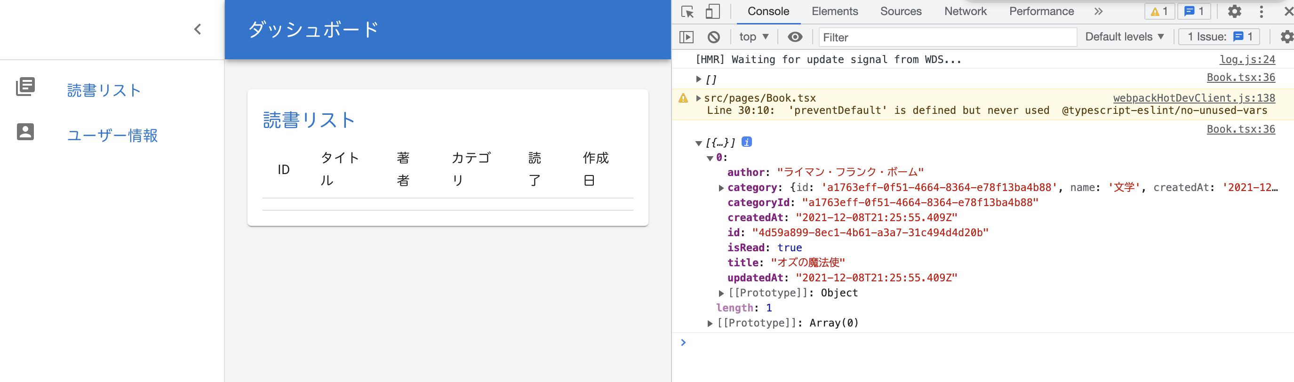This screenshot has height=382, width=1294.
Task: Open the 読書リスト sidebar link
Action: (104, 90)
